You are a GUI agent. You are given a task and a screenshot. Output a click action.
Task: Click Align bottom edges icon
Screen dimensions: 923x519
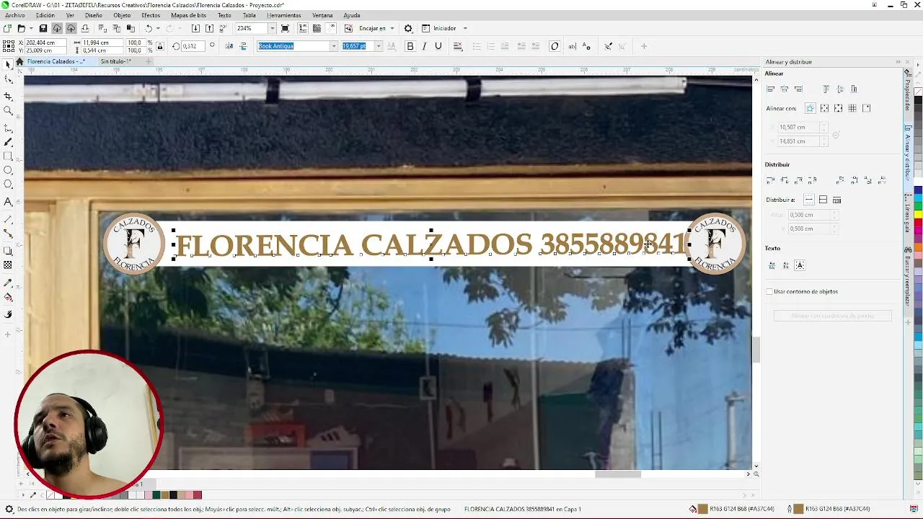[x=854, y=89]
